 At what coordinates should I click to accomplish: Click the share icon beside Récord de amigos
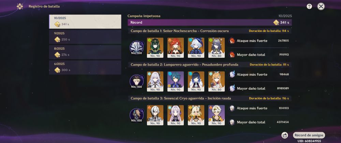point(284,135)
